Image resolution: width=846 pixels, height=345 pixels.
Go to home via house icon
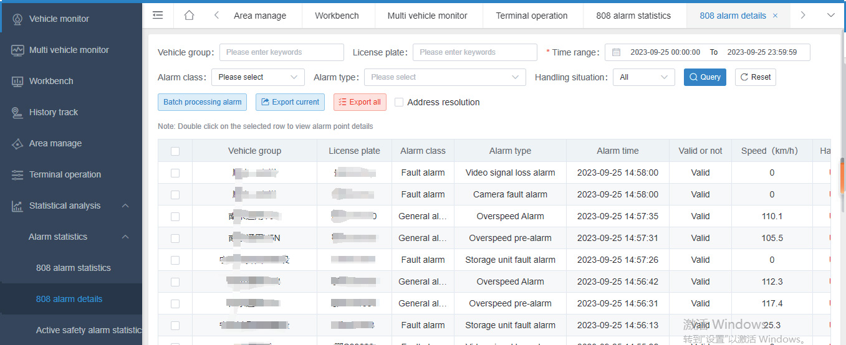click(x=190, y=15)
